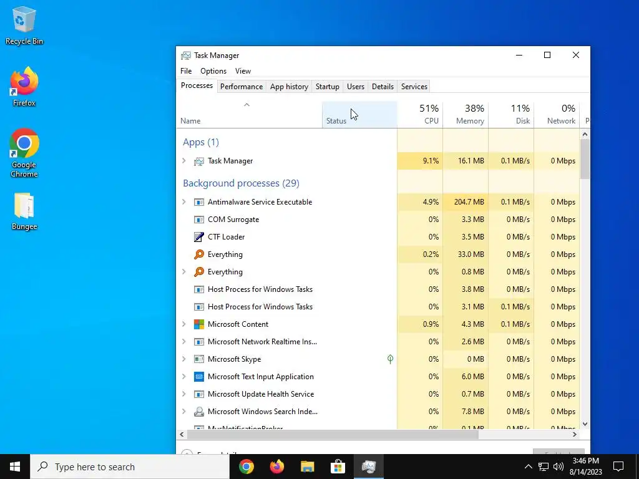
Task: Click the CTF Loader pen icon
Action: [x=199, y=237]
